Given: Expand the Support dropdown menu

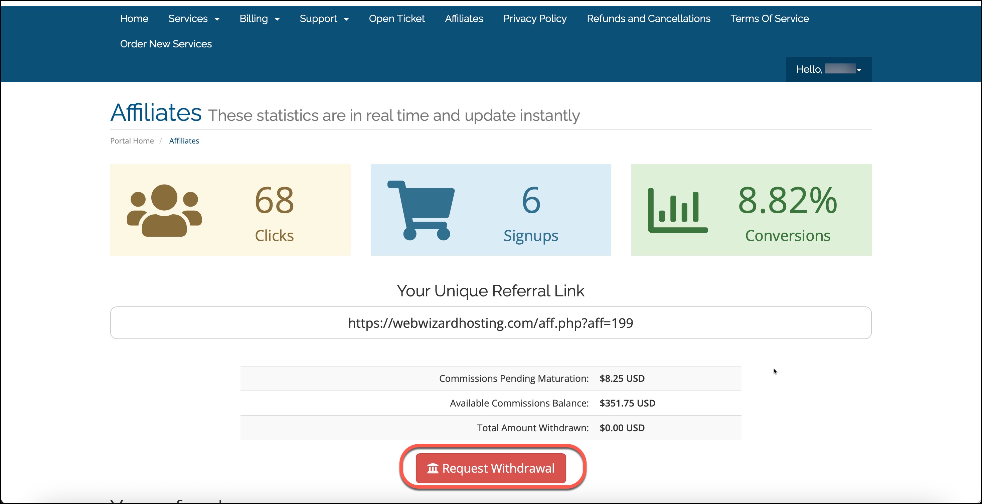Looking at the screenshot, I should coord(324,19).
